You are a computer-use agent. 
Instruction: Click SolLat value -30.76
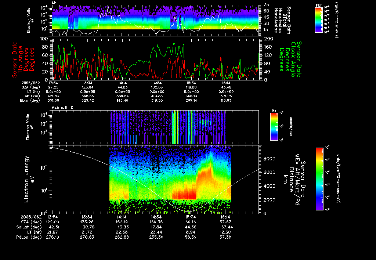coord(87,227)
